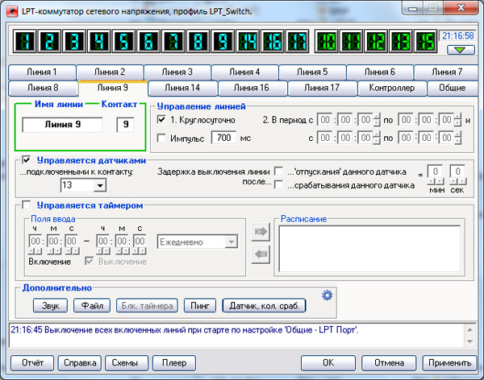Click the Применить button
This screenshot has width=484, height=380.
click(450, 361)
